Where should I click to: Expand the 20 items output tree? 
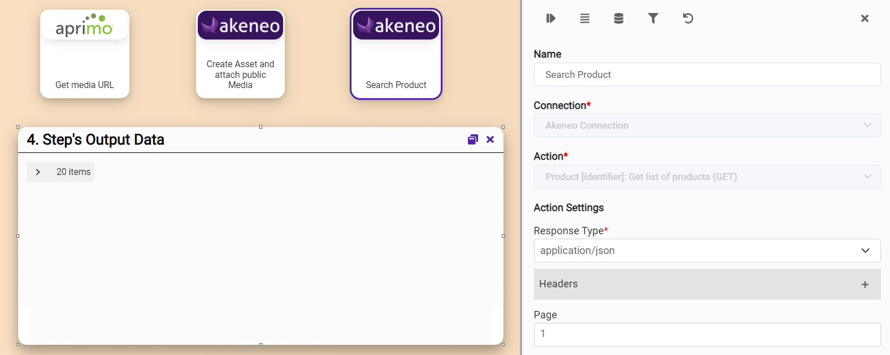(38, 172)
